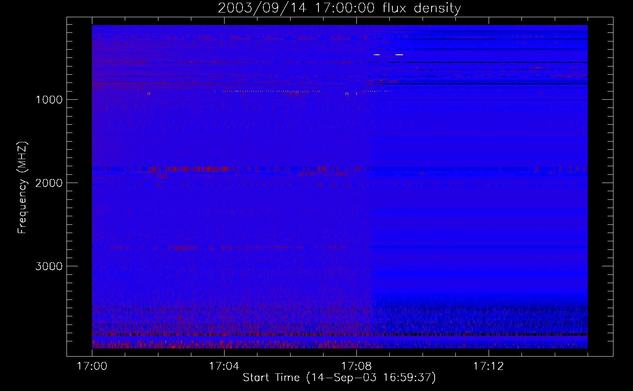Click the 1000 frequency tick label
This screenshot has width=633, height=391.
(49, 100)
